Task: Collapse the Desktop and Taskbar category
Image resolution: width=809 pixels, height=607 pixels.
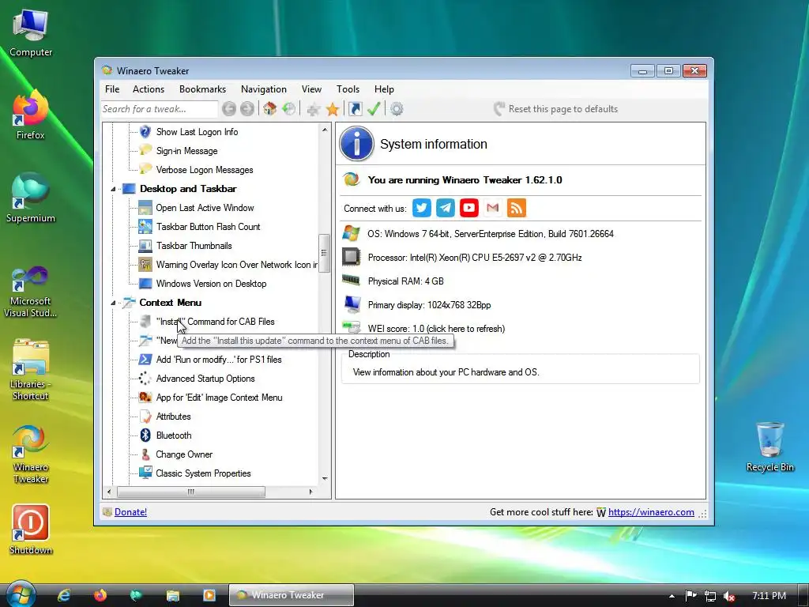Action: [x=113, y=189]
